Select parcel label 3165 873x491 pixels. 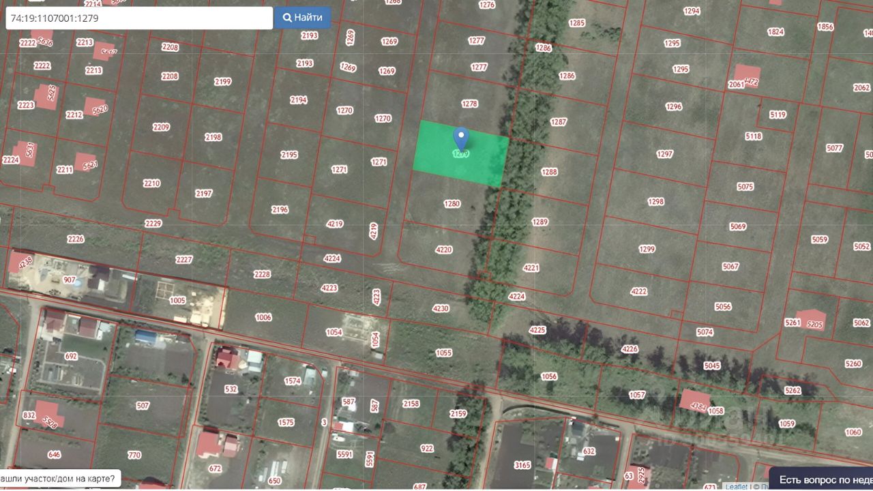[x=522, y=465]
